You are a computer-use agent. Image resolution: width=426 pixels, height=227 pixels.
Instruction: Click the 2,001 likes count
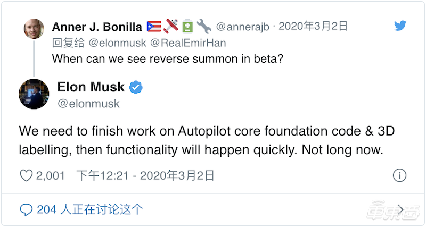click(51, 175)
